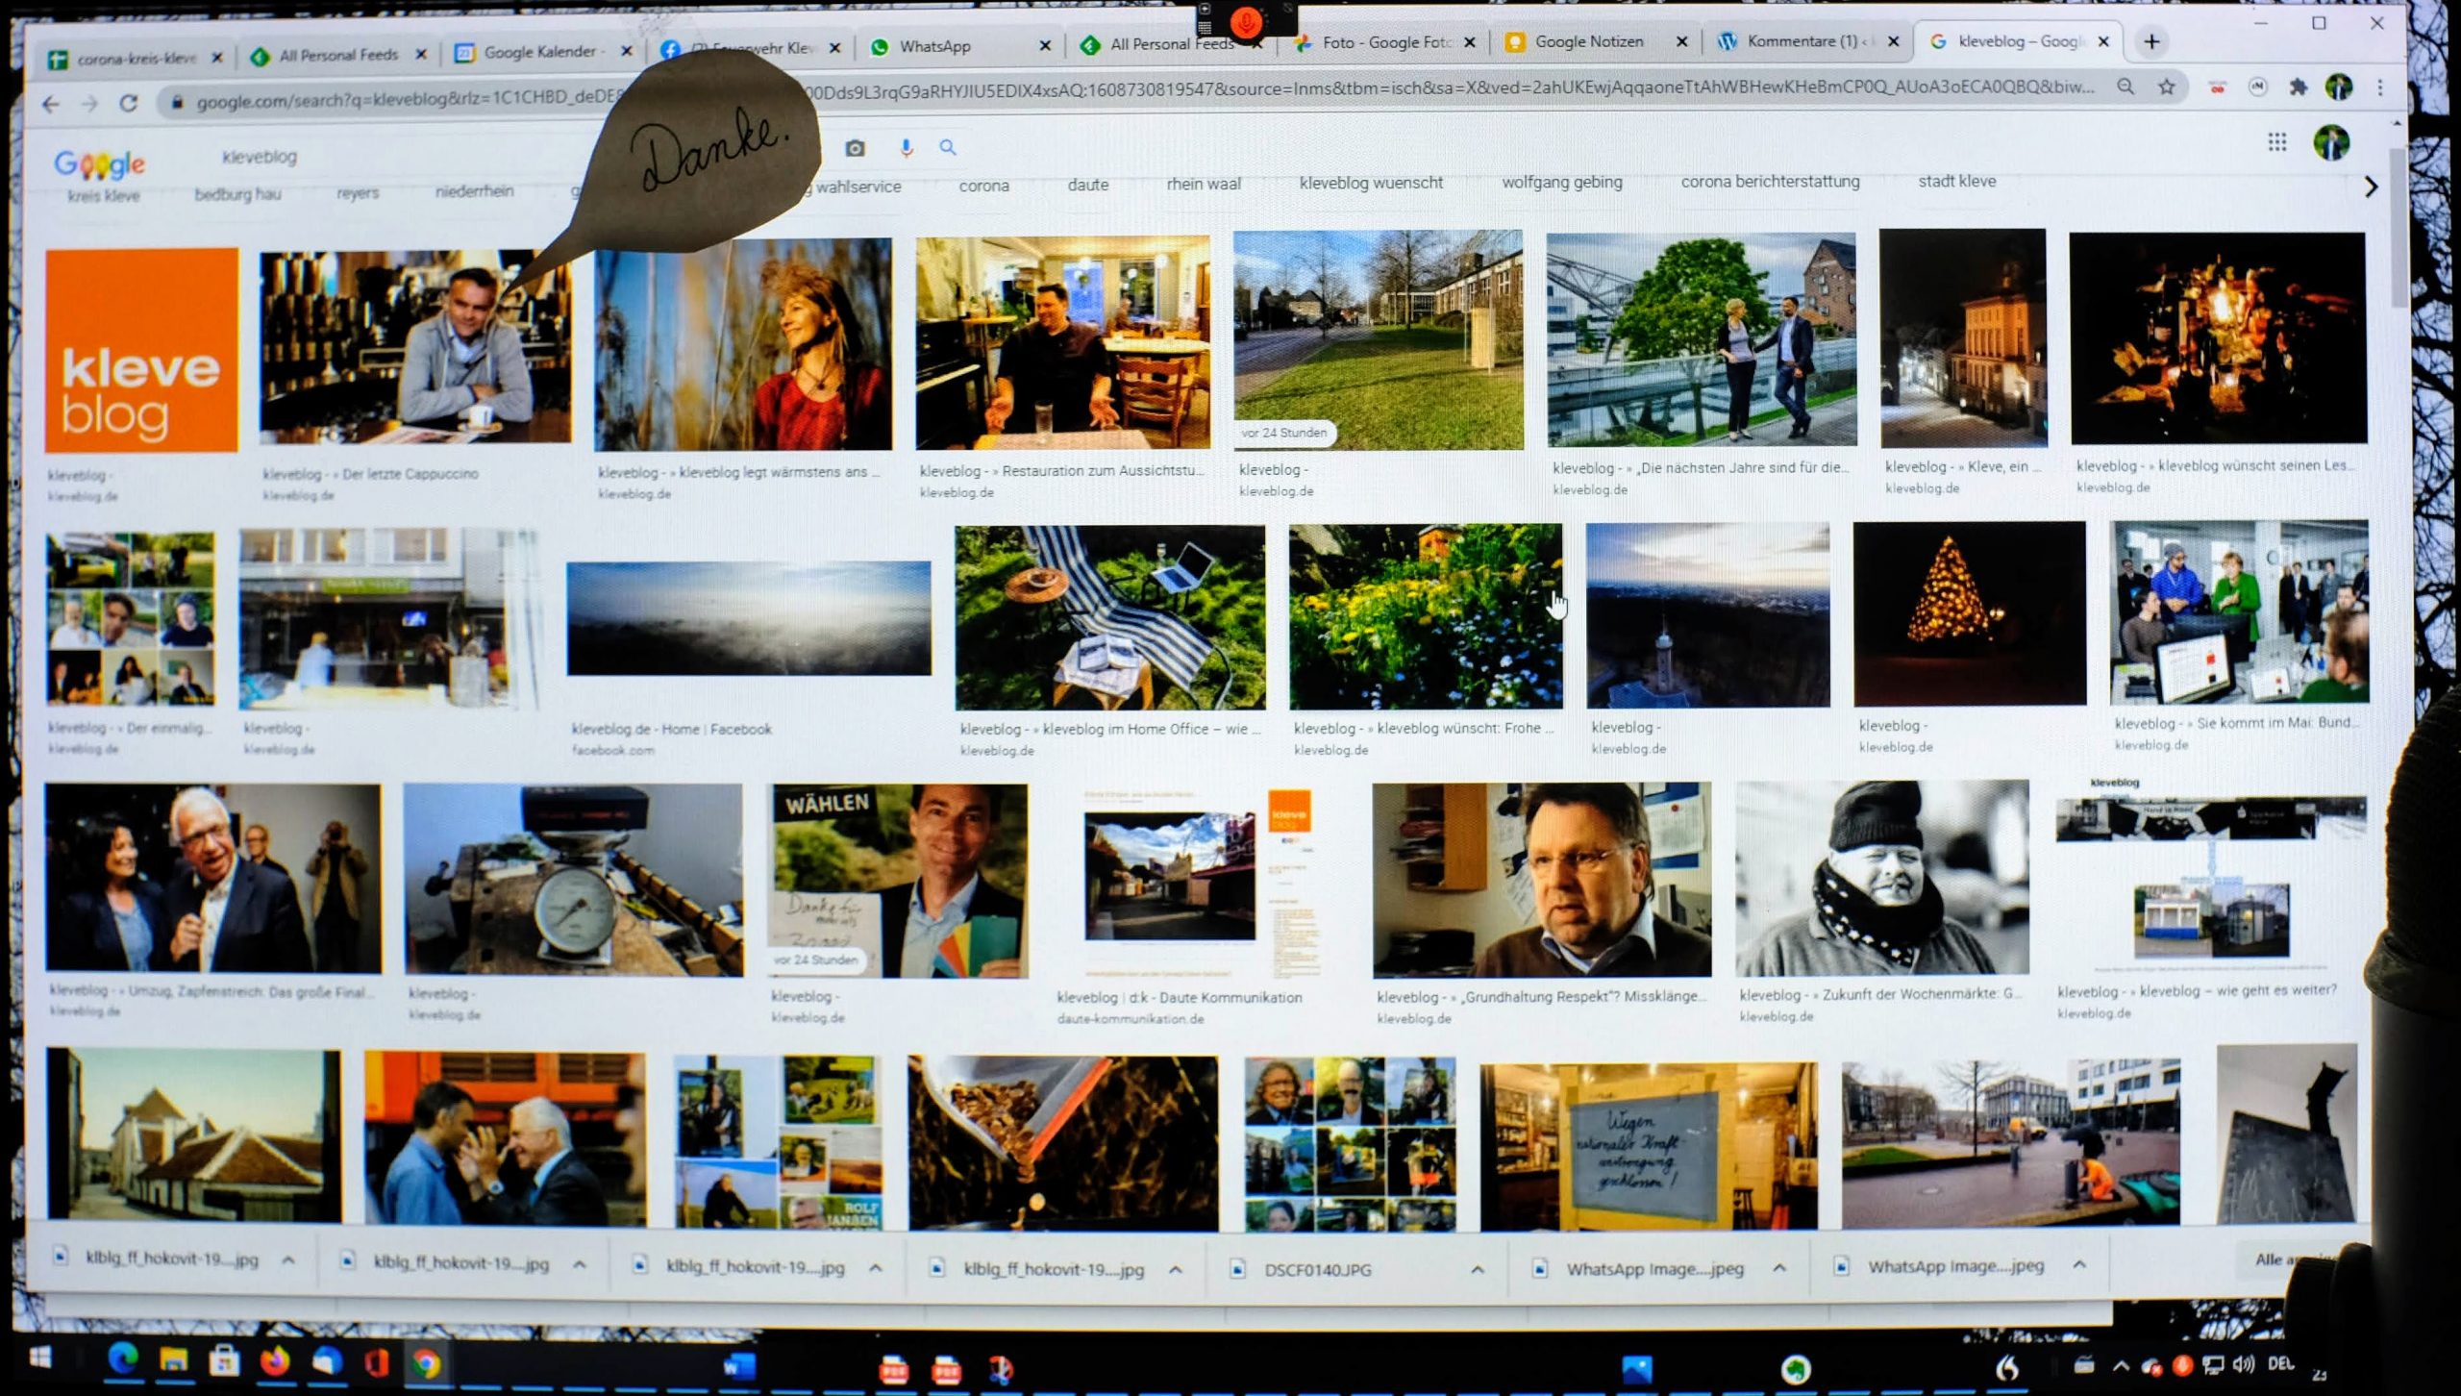Open the Chrome extensions puzzle icon
This screenshot has height=1396, width=2461.
[x=2298, y=87]
